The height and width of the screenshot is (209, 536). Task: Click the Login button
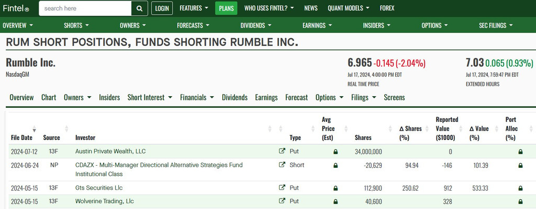coord(162,8)
